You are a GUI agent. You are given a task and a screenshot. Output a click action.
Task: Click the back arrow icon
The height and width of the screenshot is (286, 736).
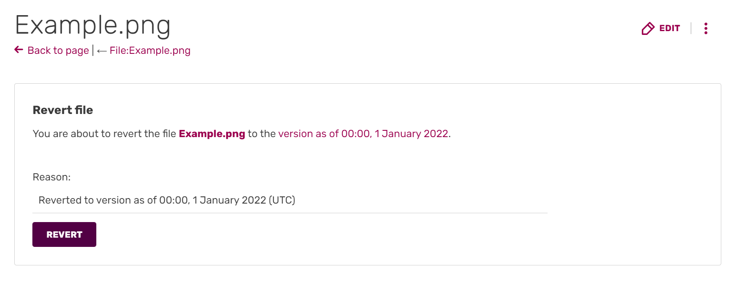19,50
